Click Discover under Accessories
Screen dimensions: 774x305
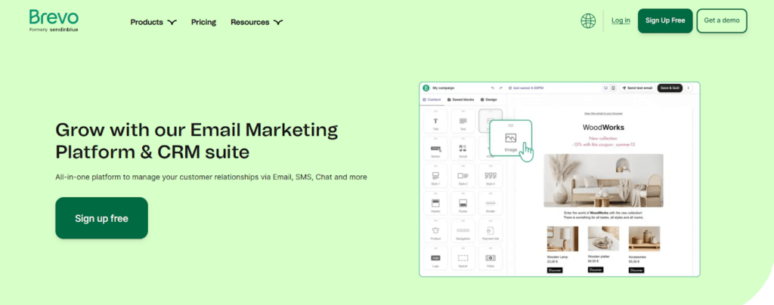point(636,270)
